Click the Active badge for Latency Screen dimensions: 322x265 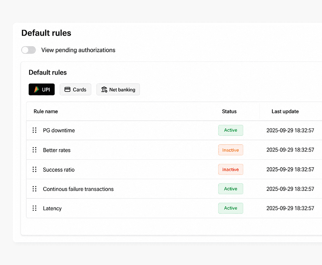(231, 208)
